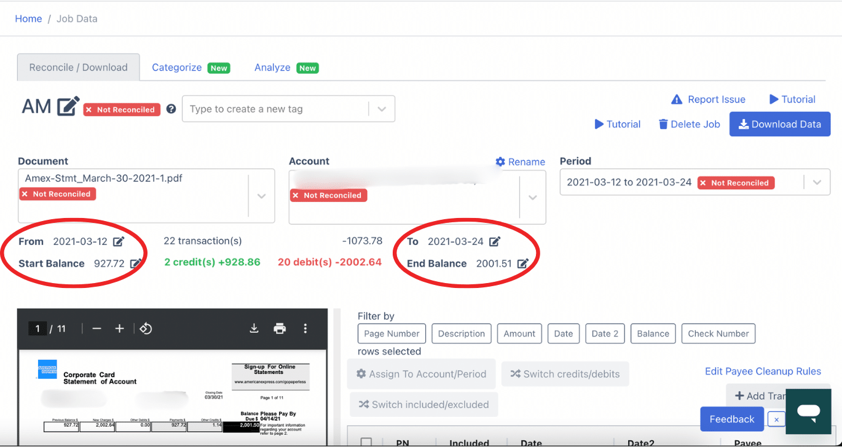Edit End Balance 2001.51 pencil icon
Viewport: 842px width, 447px height.
pyautogui.click(x=522, y=263)
